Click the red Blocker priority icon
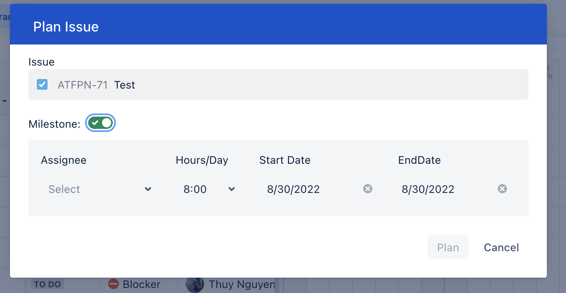The image size is (566, 293). click(x=114, y=284)
